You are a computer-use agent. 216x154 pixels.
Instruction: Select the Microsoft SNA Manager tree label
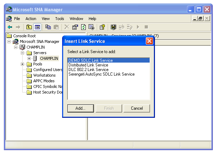(40, 41)
